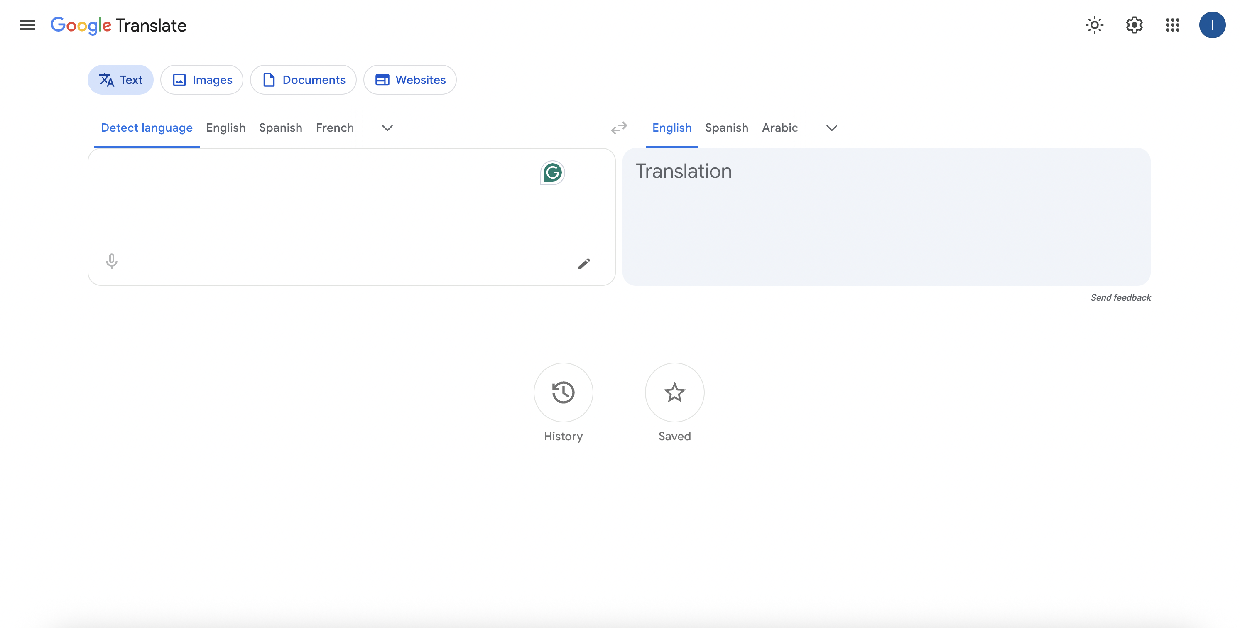
Task: Open the account profile avatar
Action: 1212,25
